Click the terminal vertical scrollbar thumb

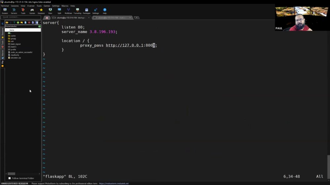pyautogui.click(x=329, y=167)
